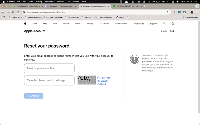Open the programming bookmark
200x125 pixels.
point(104,17)
